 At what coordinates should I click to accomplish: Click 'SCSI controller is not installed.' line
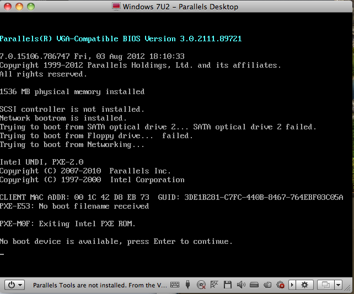(72, 110)
